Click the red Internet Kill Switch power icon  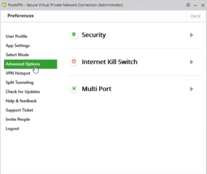coord(74,61)
